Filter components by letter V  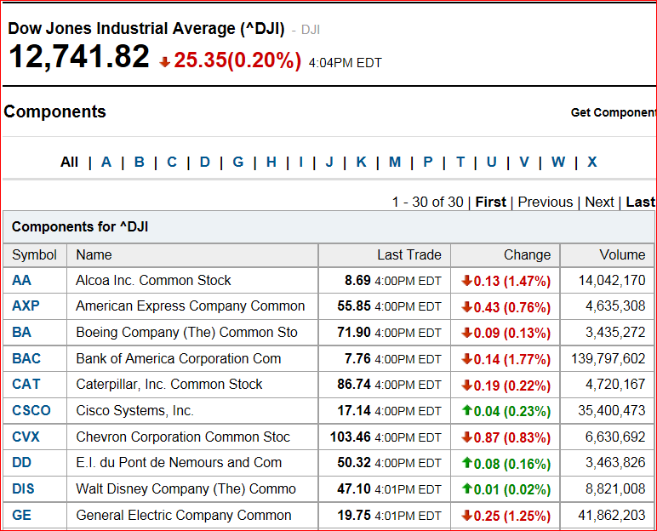tap(523, 162)
